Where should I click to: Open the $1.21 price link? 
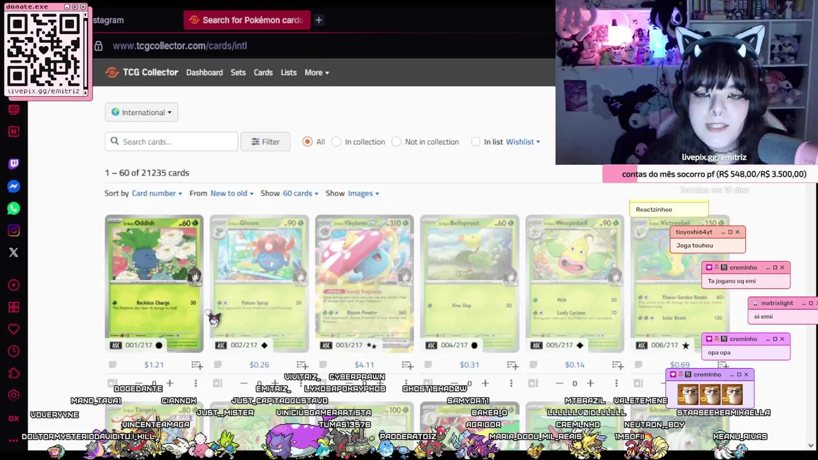[x=154, y=365]
